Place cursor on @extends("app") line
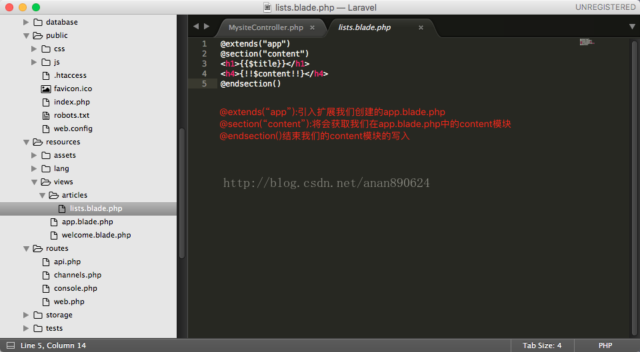This screenshot has width=640, height=352. 255,44
